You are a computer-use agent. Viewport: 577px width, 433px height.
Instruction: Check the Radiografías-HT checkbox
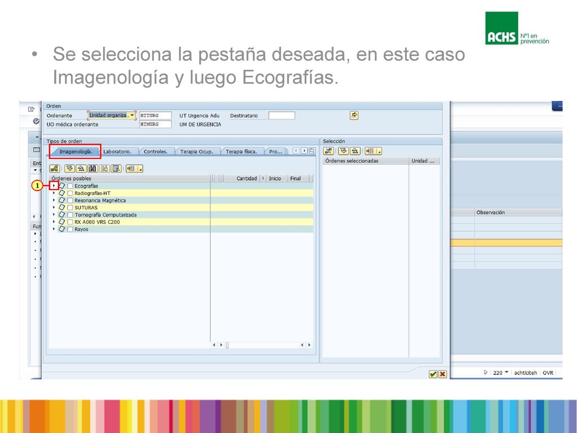pos(70,193)
